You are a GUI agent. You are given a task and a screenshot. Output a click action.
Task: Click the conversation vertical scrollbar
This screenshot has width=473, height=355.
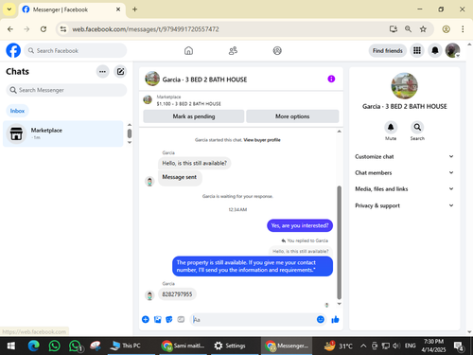340,242
